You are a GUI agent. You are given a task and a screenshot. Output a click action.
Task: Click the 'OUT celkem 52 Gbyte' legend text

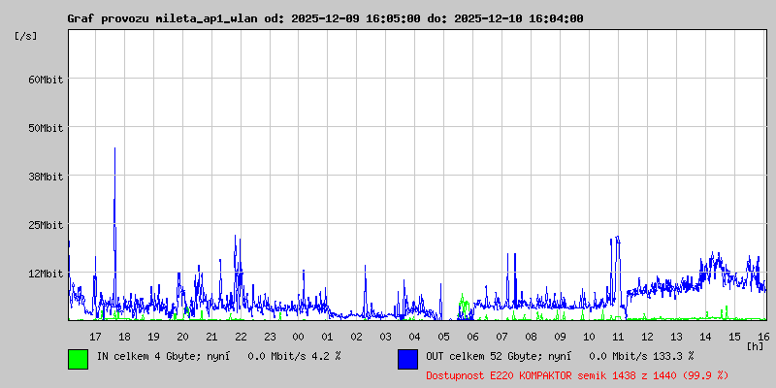click(x=559, y=356)
